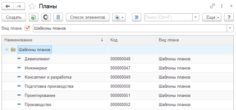The width and height of the screenshot is (236, 110).
Task: Click the back navigation arrow
Action: (x=8, y=6)
